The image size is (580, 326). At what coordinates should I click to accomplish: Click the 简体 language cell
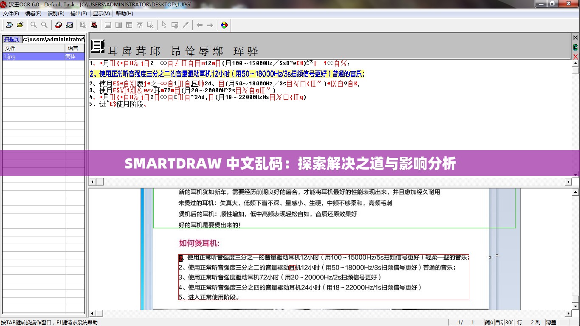[x=75, y=56]
